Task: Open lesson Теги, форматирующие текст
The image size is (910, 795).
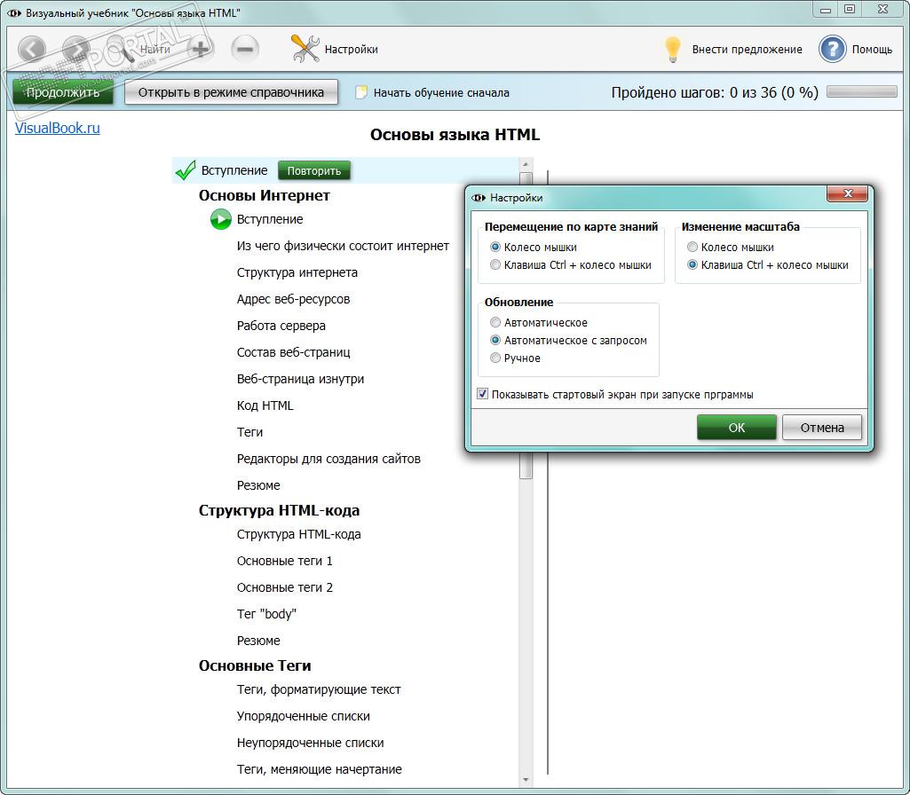Action: [x=319, y=689]
